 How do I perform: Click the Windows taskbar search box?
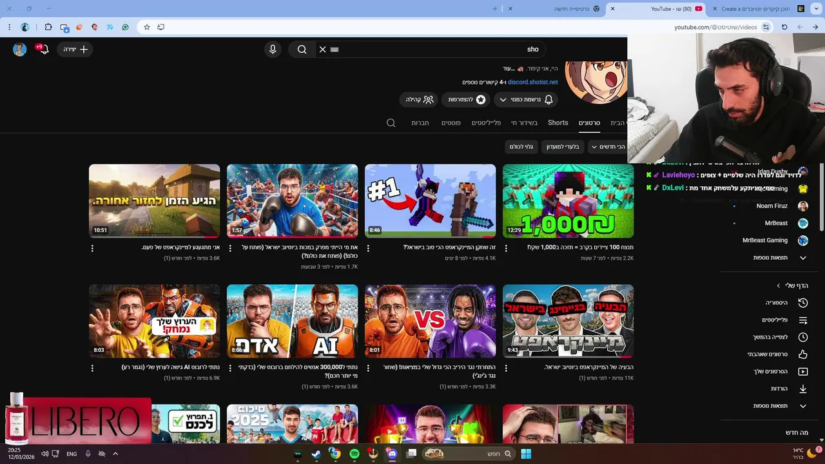coord(469,454)
